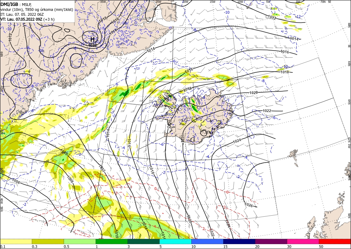Click the '15W' longitude label at top

coord(213,2)
